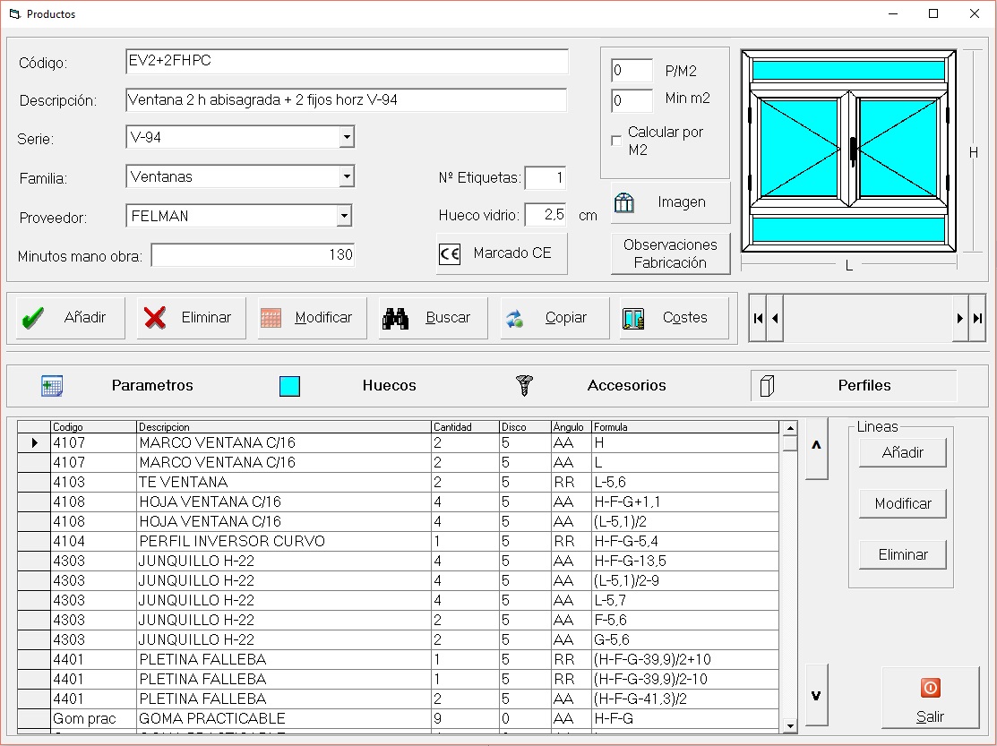Viewport: 997px width, 746px height.
Task: Switch to the Huecos tab
Action: pyautogui.click(x=389, y=386)
